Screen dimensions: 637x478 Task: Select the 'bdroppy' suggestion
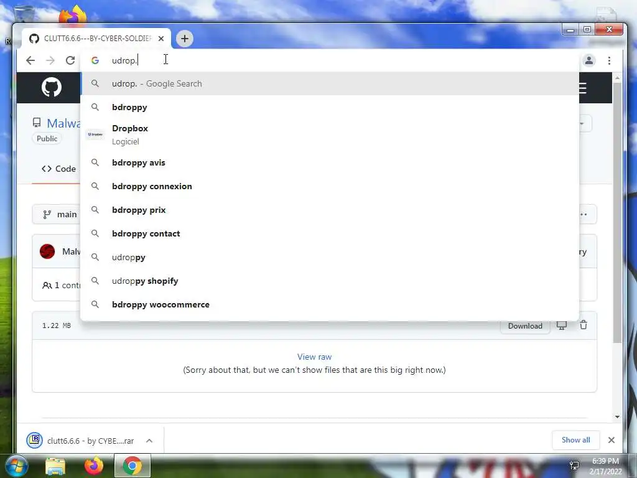(x=330, y=107)
